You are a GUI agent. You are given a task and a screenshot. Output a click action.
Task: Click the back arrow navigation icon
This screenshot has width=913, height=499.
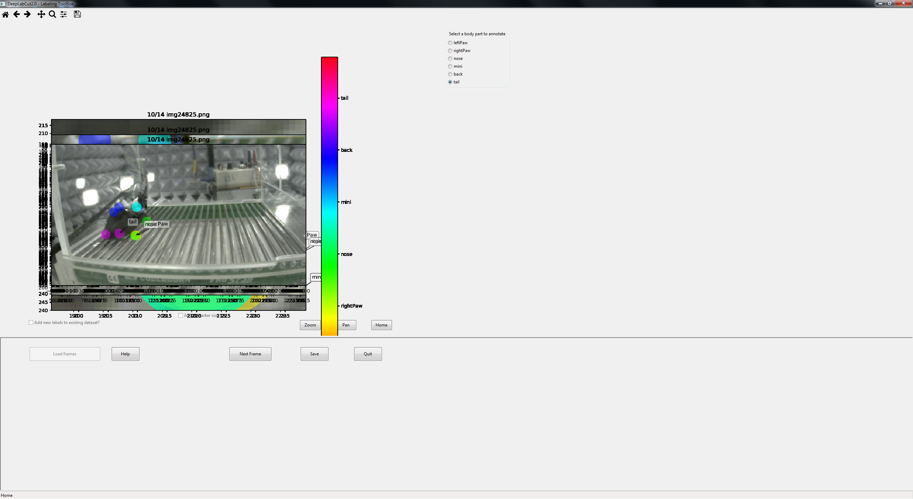click(x=16, y=15)
